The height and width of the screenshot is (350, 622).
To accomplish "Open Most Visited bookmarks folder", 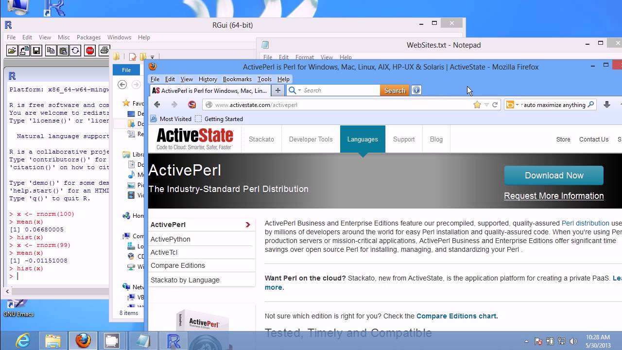I will pyautogui.click(x=171, y=119).
